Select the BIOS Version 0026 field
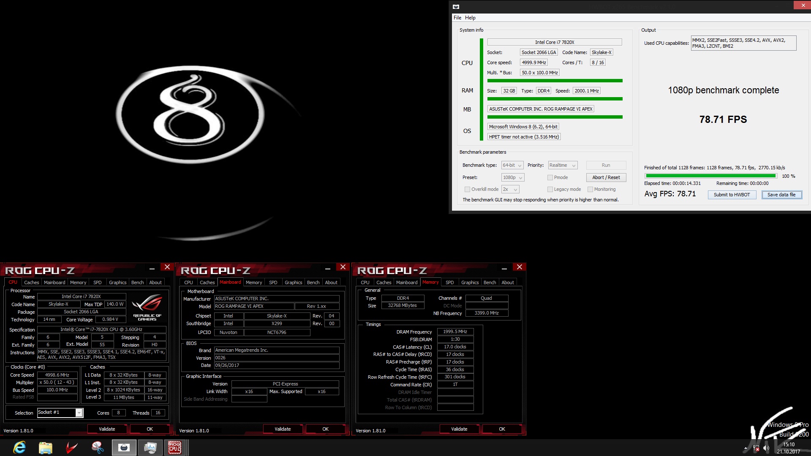The height and width of the screenshot is (456, 811). [x=277, y=358]
